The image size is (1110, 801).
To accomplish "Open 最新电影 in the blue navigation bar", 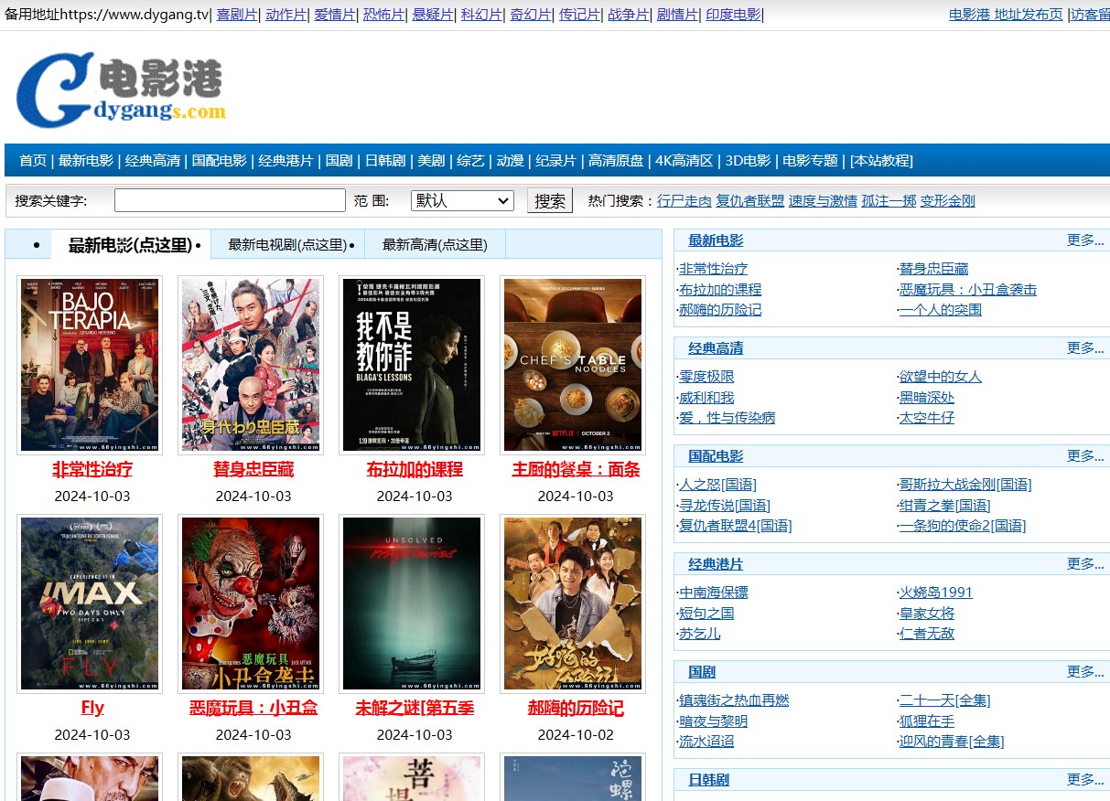I will 86,161.
